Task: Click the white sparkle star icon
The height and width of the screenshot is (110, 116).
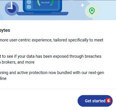Action: click(x=82, y=5)
